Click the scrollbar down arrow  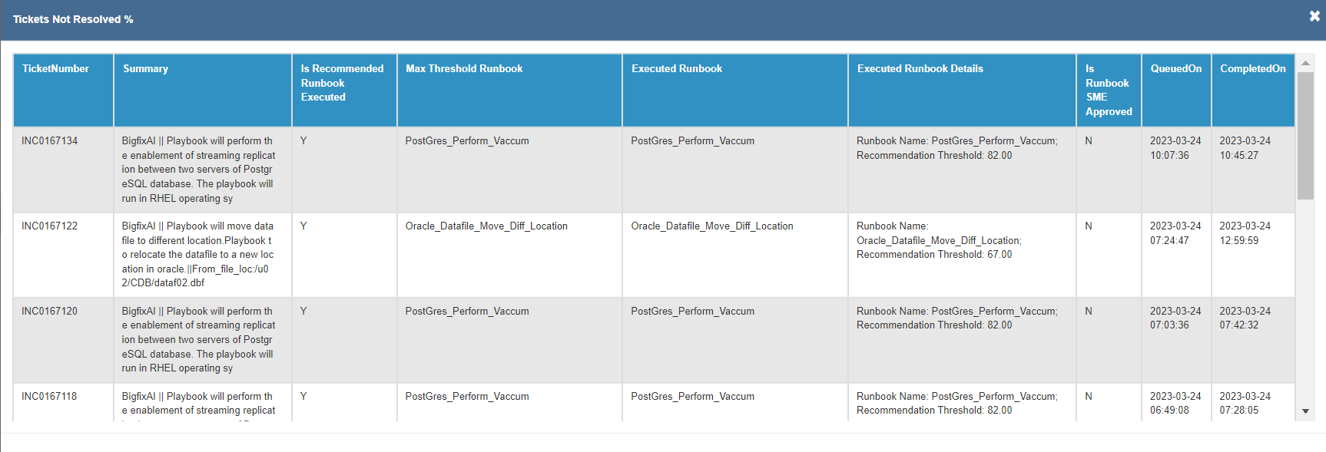coord(1305,411)
